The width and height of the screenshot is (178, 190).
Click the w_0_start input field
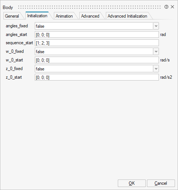tap(97, 60)
